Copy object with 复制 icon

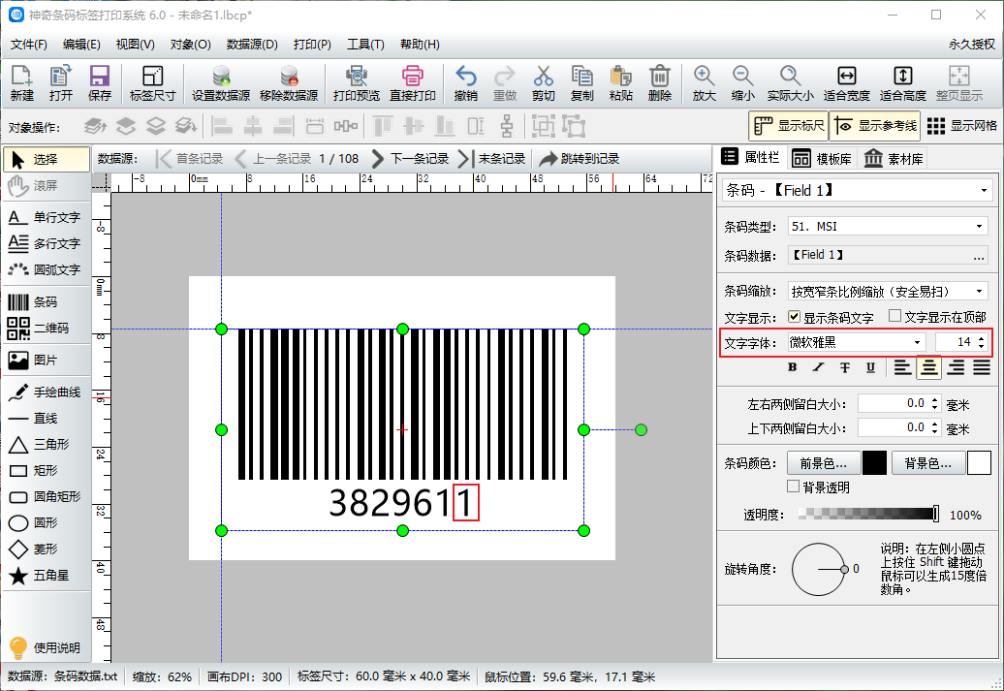coord(582,83)
